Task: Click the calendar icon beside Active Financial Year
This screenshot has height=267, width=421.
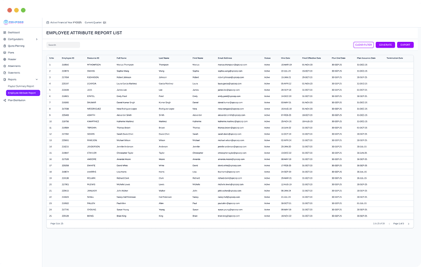Action: pos(48,23)
